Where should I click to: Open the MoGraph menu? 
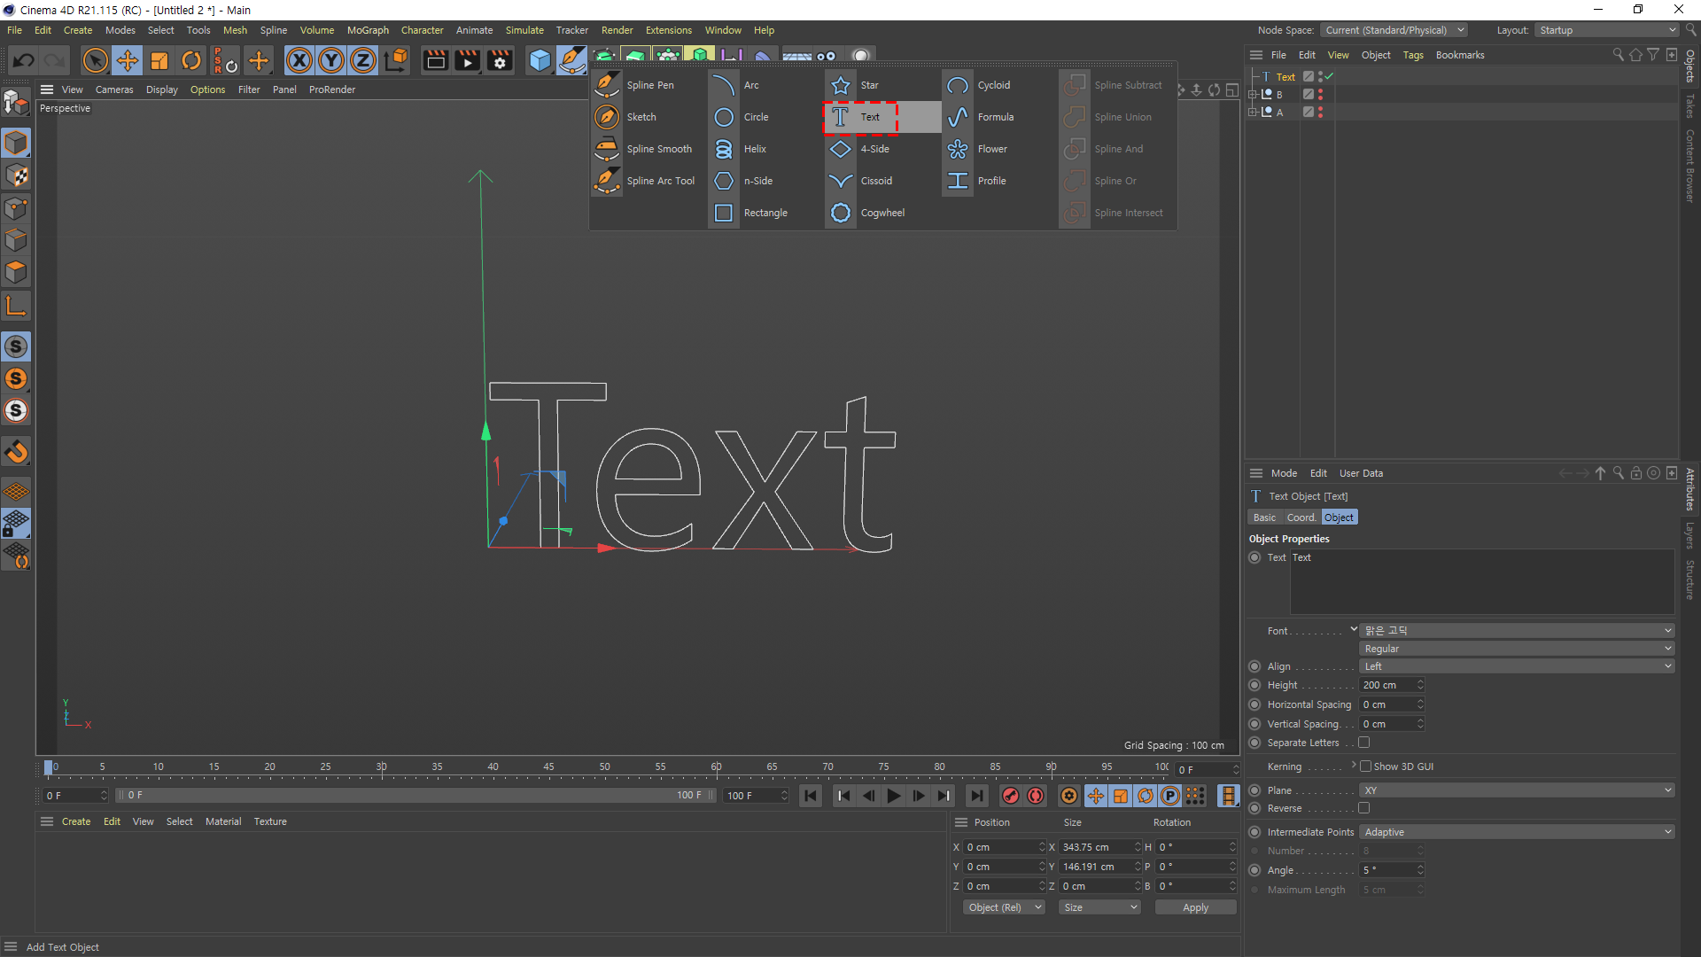368,30
